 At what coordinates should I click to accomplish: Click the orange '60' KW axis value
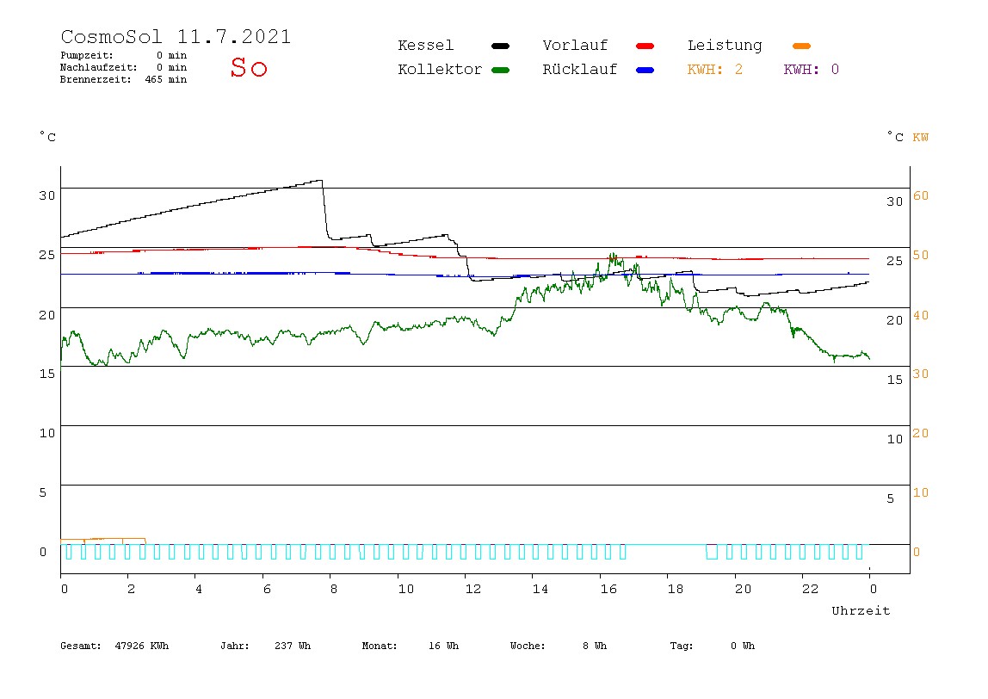[x=921, y=196]
